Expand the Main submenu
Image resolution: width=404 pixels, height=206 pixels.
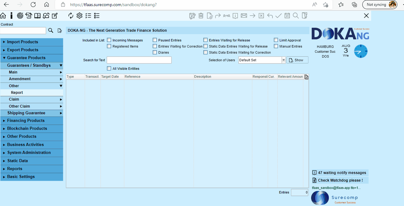[32, 72]
